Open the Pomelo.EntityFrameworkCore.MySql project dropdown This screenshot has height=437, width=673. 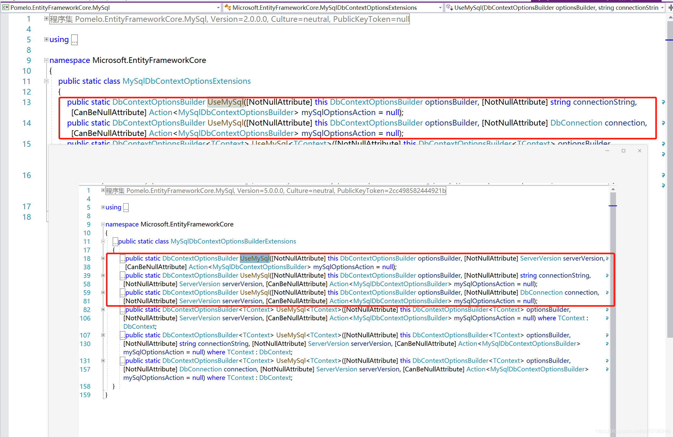[x=218, y=8]
